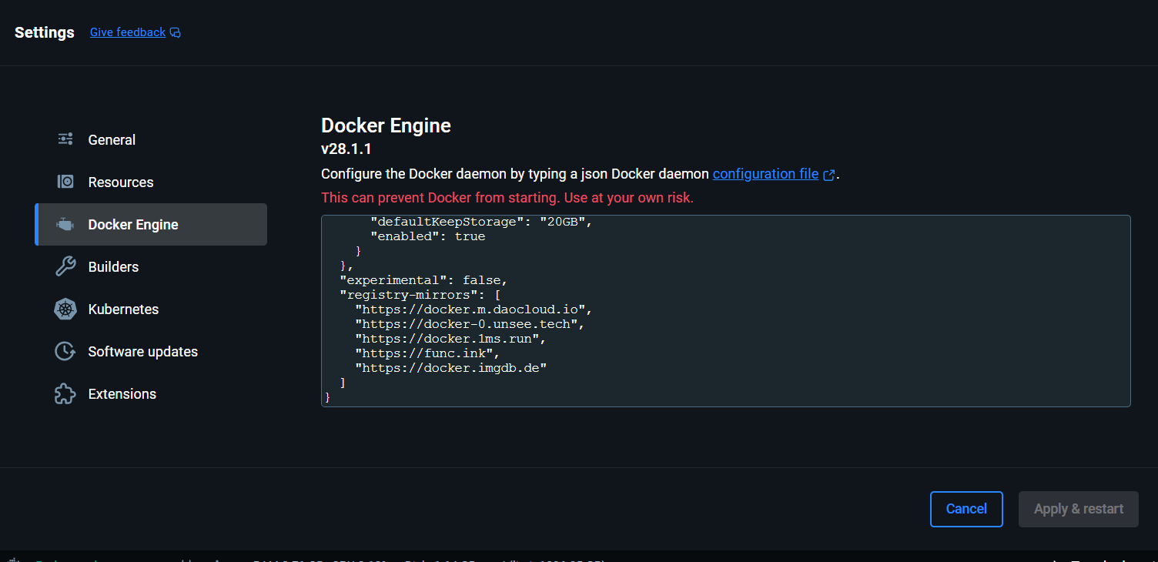Screen dimensions: 1158x562
Task: Click the Apply & restart button
Action: [x=1079, y=509]
